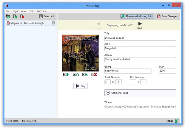
Task: Go to Next match arrow
Action: tap(140, 25)
